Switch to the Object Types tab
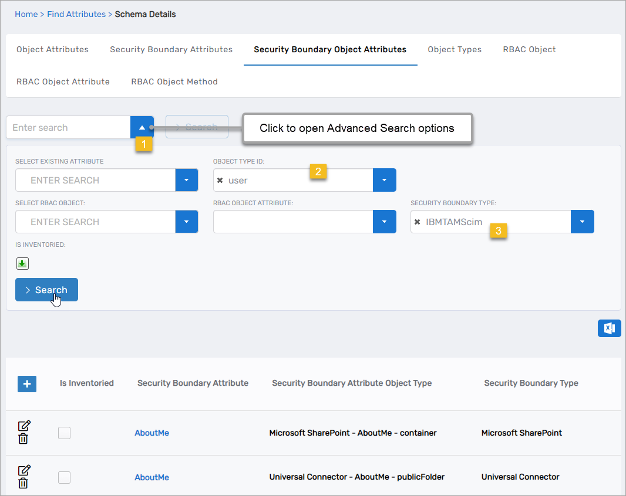The image size is (626, 496). pyautogui.click(x=455, y=50)
